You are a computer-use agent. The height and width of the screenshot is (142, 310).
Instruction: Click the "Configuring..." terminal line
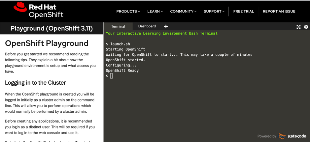pos(121,65)
